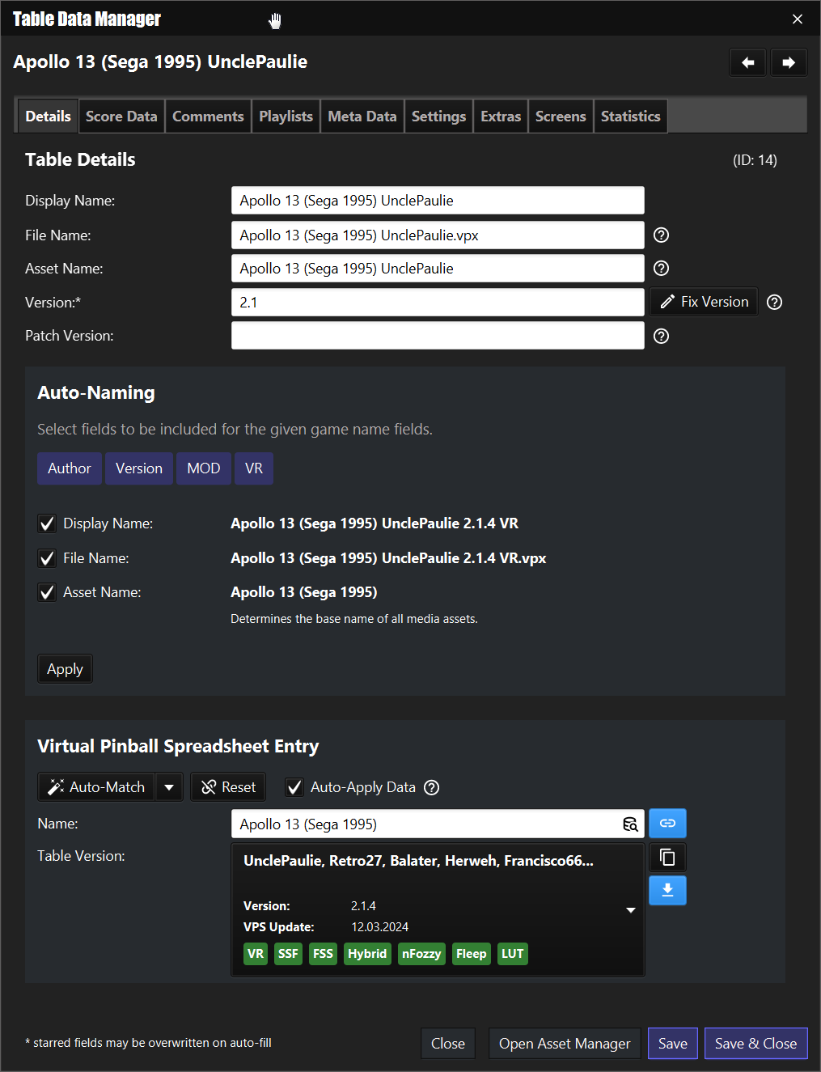
Task: Switch to the Screens tab
Action: pos(561,117)
